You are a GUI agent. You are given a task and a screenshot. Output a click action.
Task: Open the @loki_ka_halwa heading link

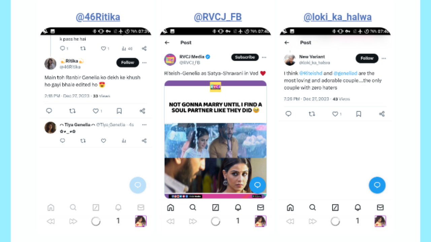[x=337, y=17]
